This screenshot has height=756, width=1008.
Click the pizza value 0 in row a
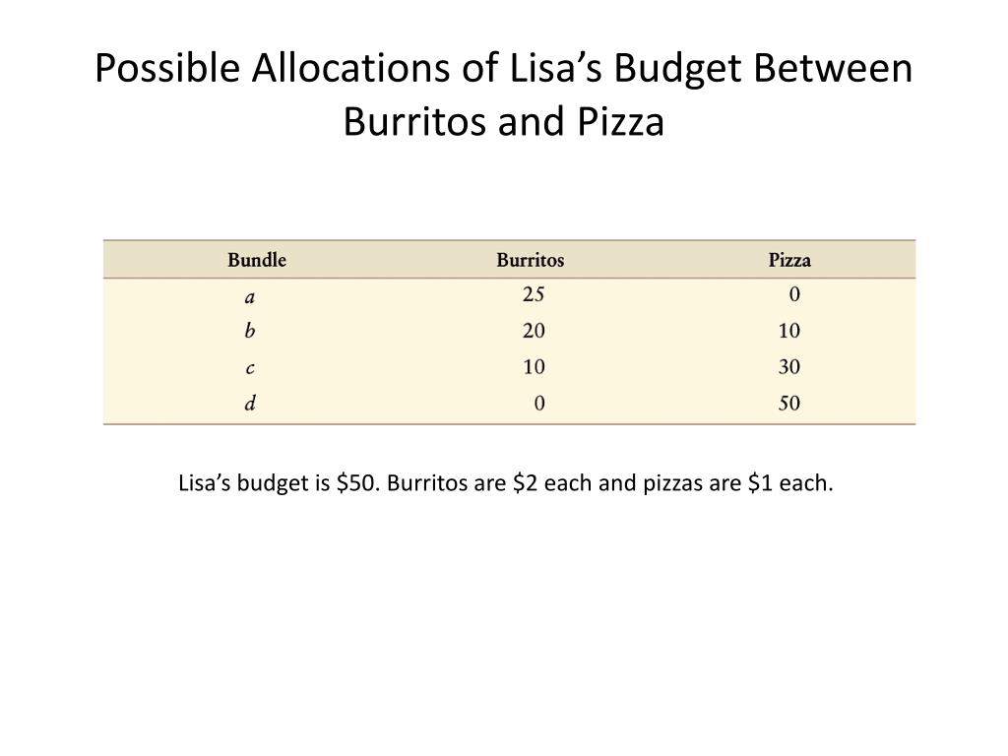794,294
